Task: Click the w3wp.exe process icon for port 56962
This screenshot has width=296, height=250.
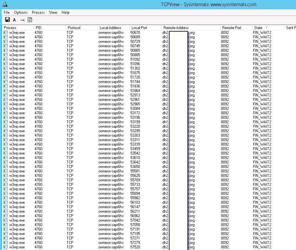Action: [5, 216]
